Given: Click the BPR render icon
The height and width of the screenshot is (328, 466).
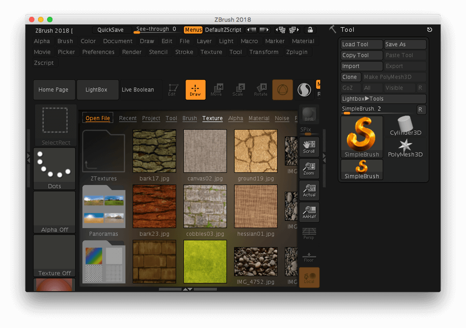Looking at the screenshot, I should 309,114.
